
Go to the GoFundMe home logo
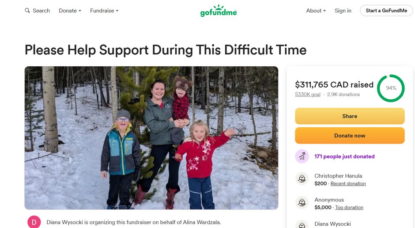coord(219,11)
